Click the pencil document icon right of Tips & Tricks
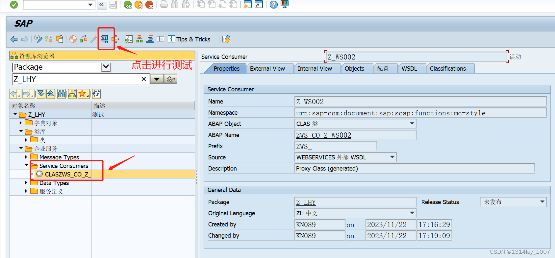The image size is (555, 258). click(x=226, y=39)
